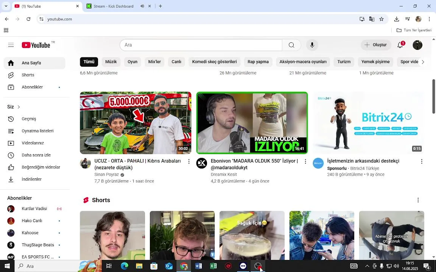The height and width of the screenshot is (272, 436).
Task: Open Beğendiğim videolar list
Action: [34, 167]
